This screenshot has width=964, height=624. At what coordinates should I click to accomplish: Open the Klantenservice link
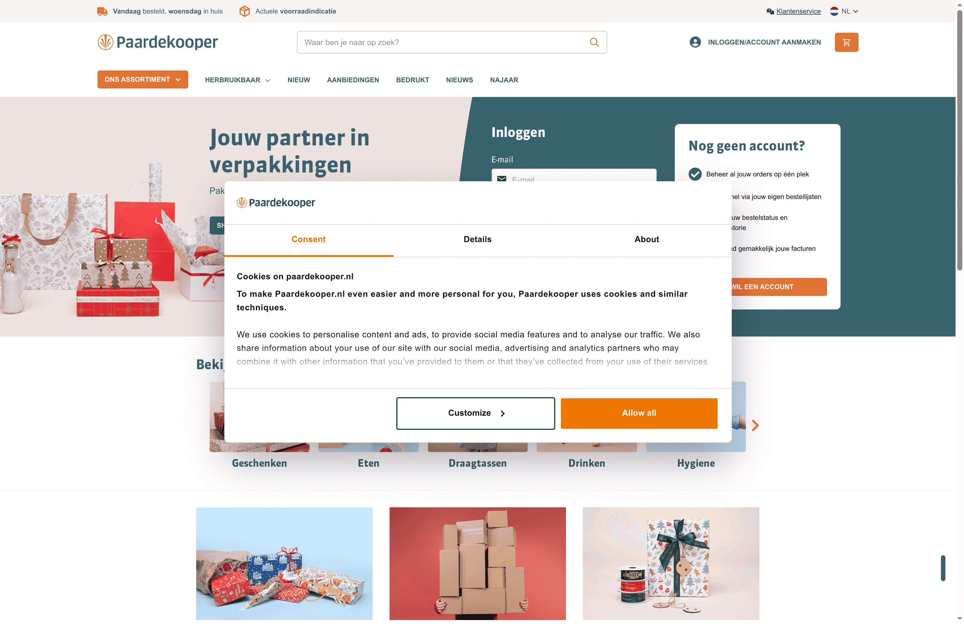pyautogui.click(x=798, y=11)
